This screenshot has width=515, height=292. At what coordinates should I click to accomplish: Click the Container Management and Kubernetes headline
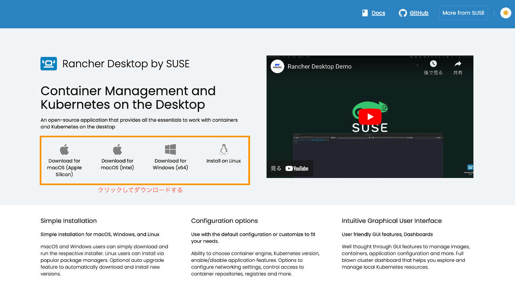(x=128, y=97)
